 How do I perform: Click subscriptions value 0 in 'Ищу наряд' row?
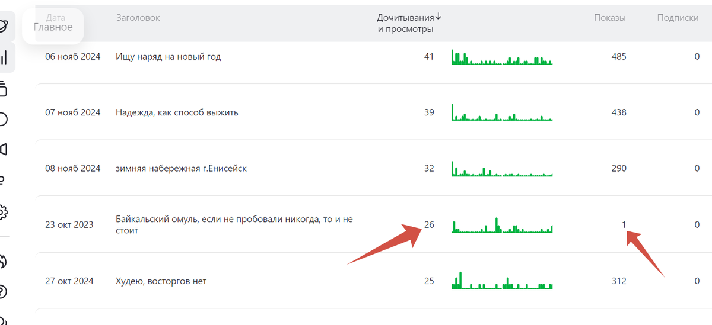tap(697, 57)
